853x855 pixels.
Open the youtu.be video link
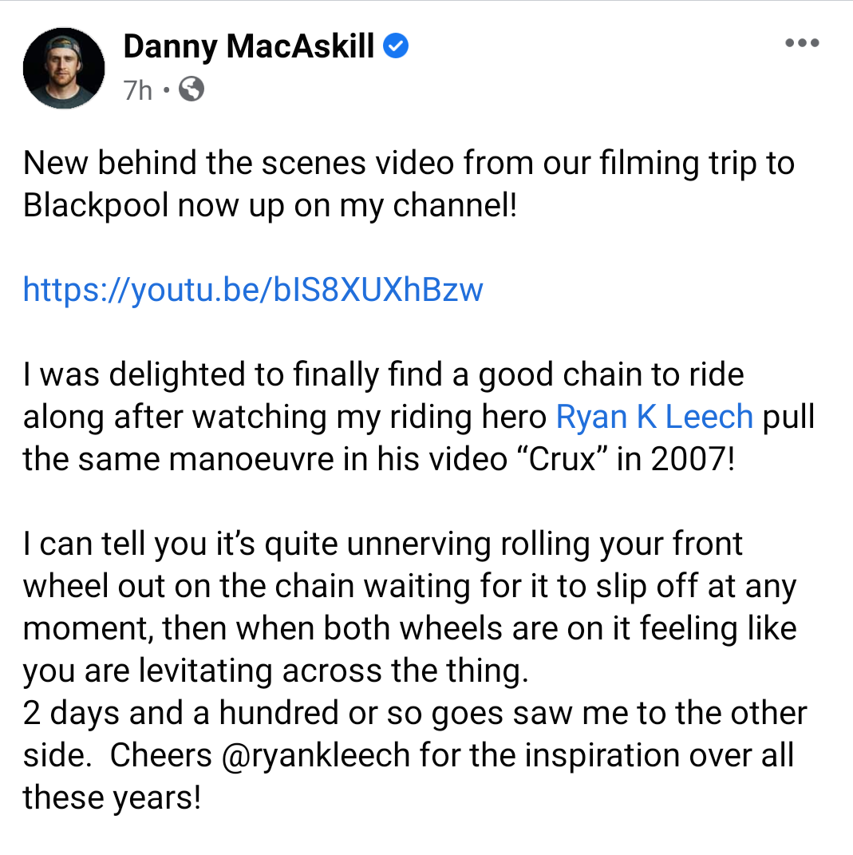(253, 289)
